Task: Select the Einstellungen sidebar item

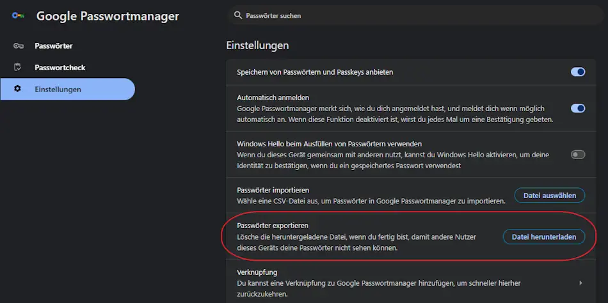Action: [x=67, y=89]
